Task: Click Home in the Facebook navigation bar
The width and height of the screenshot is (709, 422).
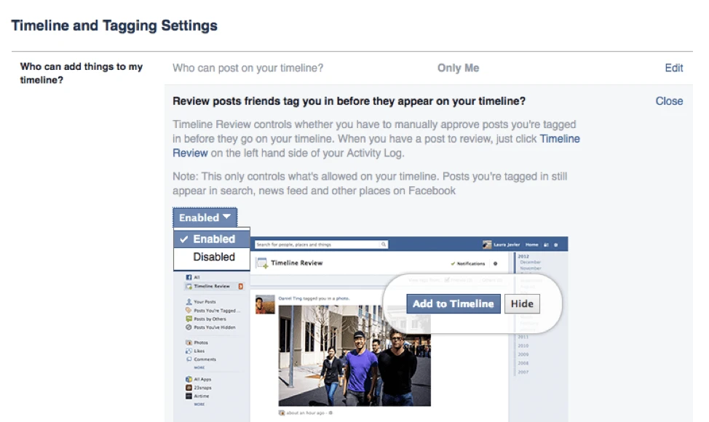Action: pyautogui.click(x=531, y=245)
